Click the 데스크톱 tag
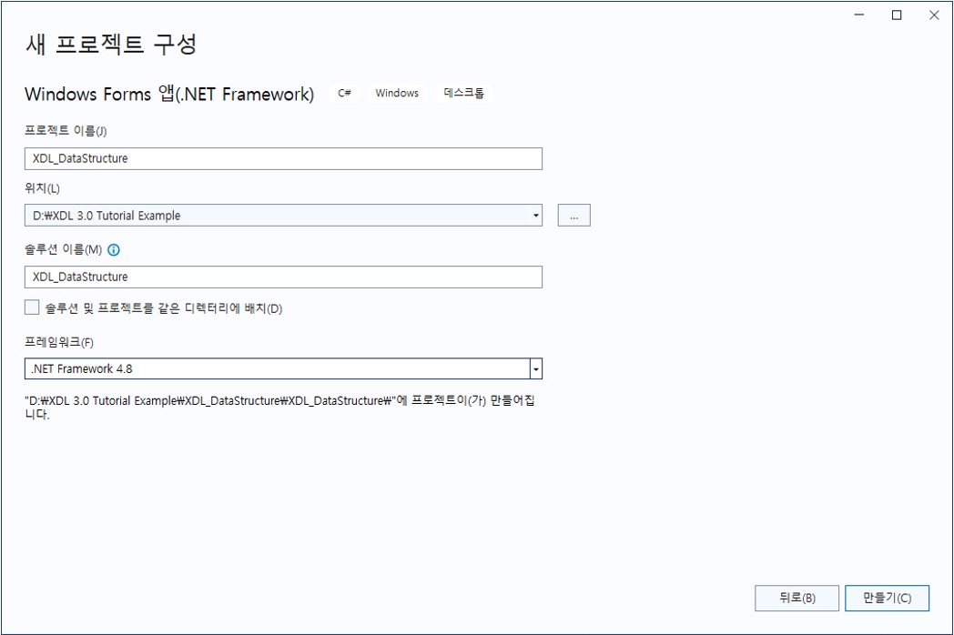 [x=463, y=93]
